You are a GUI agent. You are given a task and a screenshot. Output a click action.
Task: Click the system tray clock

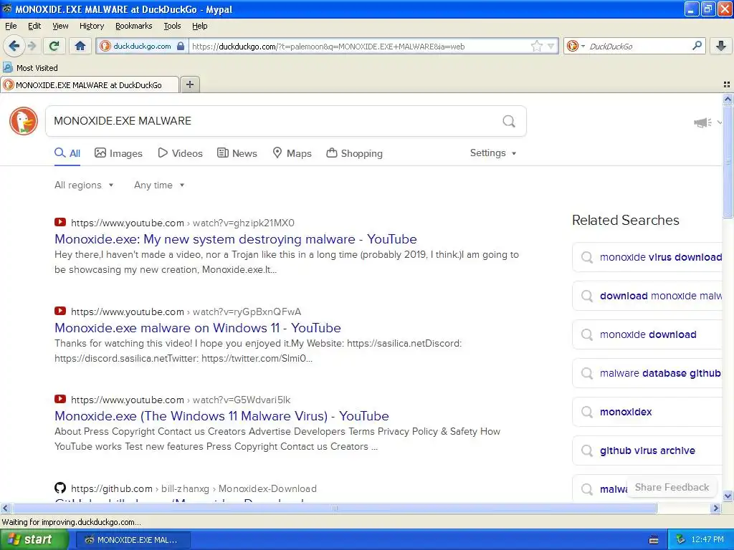pyautogui.click(x=707, y=540)
